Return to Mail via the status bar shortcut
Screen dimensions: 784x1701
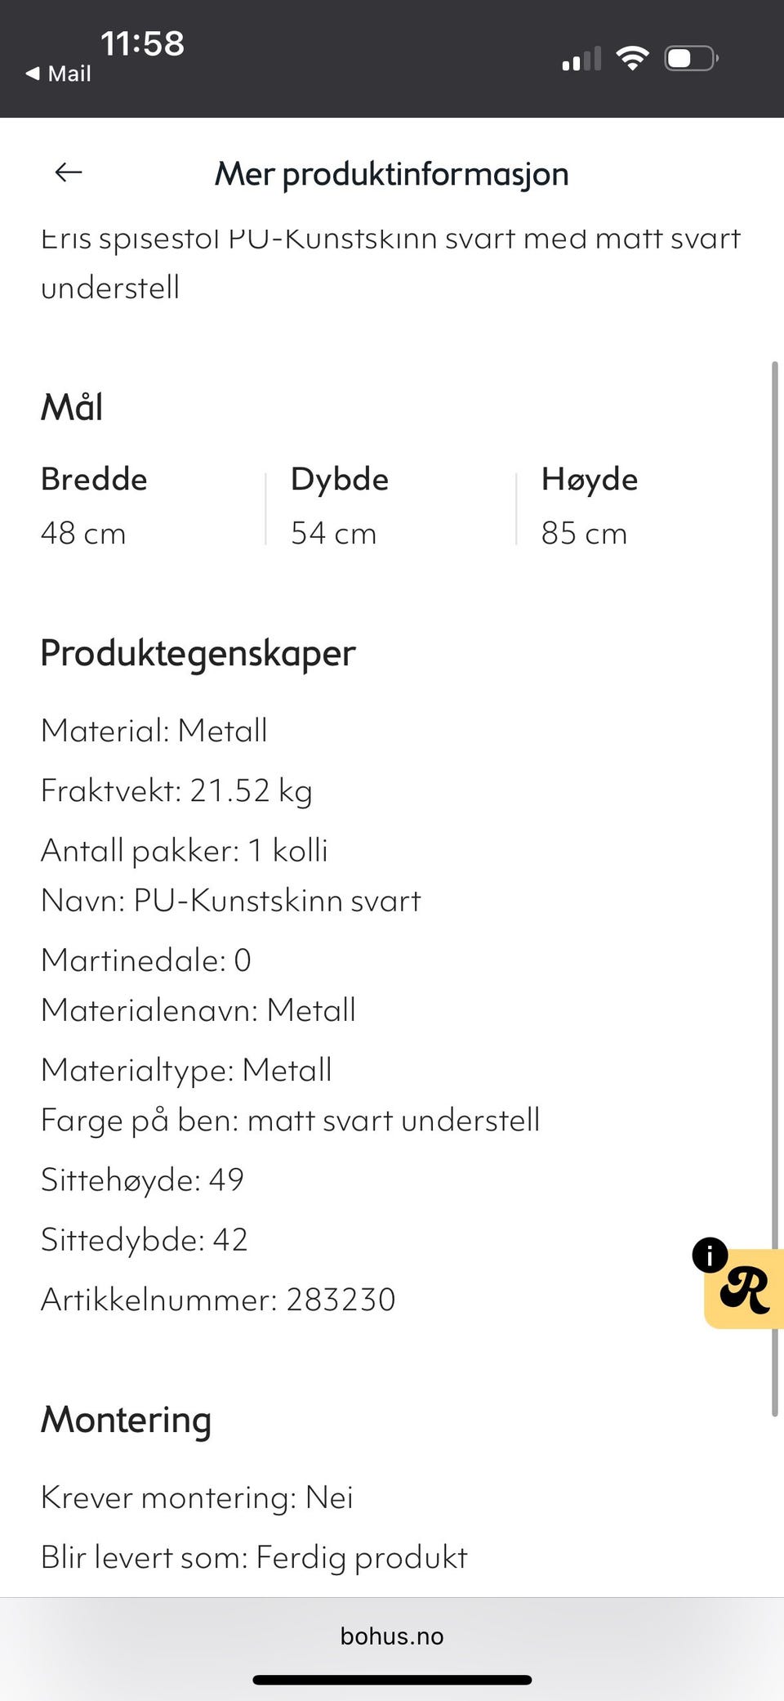tap(57, 73)
